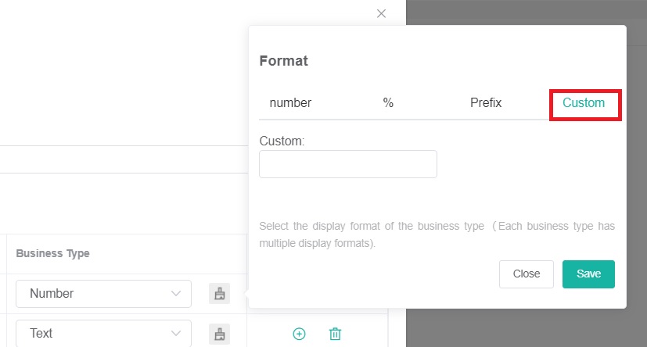
Task: Select the % format tab
Action: pyautogui.click(x=388, y=103)
